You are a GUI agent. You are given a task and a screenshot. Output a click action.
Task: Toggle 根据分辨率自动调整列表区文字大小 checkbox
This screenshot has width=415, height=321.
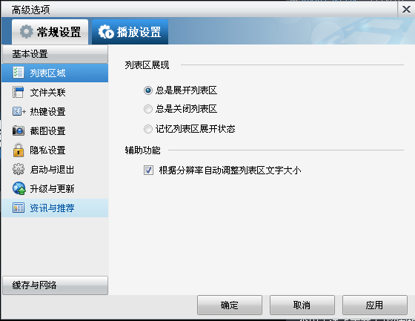click(x=148, y=170)
